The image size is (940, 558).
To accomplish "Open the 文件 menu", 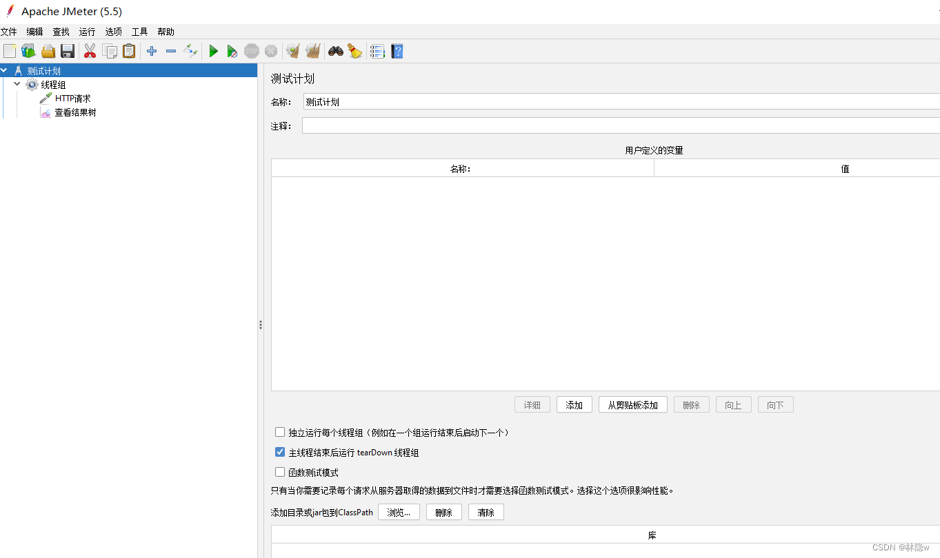I will 8,32.
